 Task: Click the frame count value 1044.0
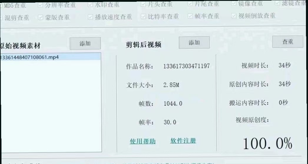click(173, 104)
